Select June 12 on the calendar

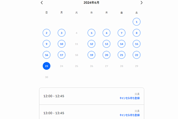click(x=92, y=44)
